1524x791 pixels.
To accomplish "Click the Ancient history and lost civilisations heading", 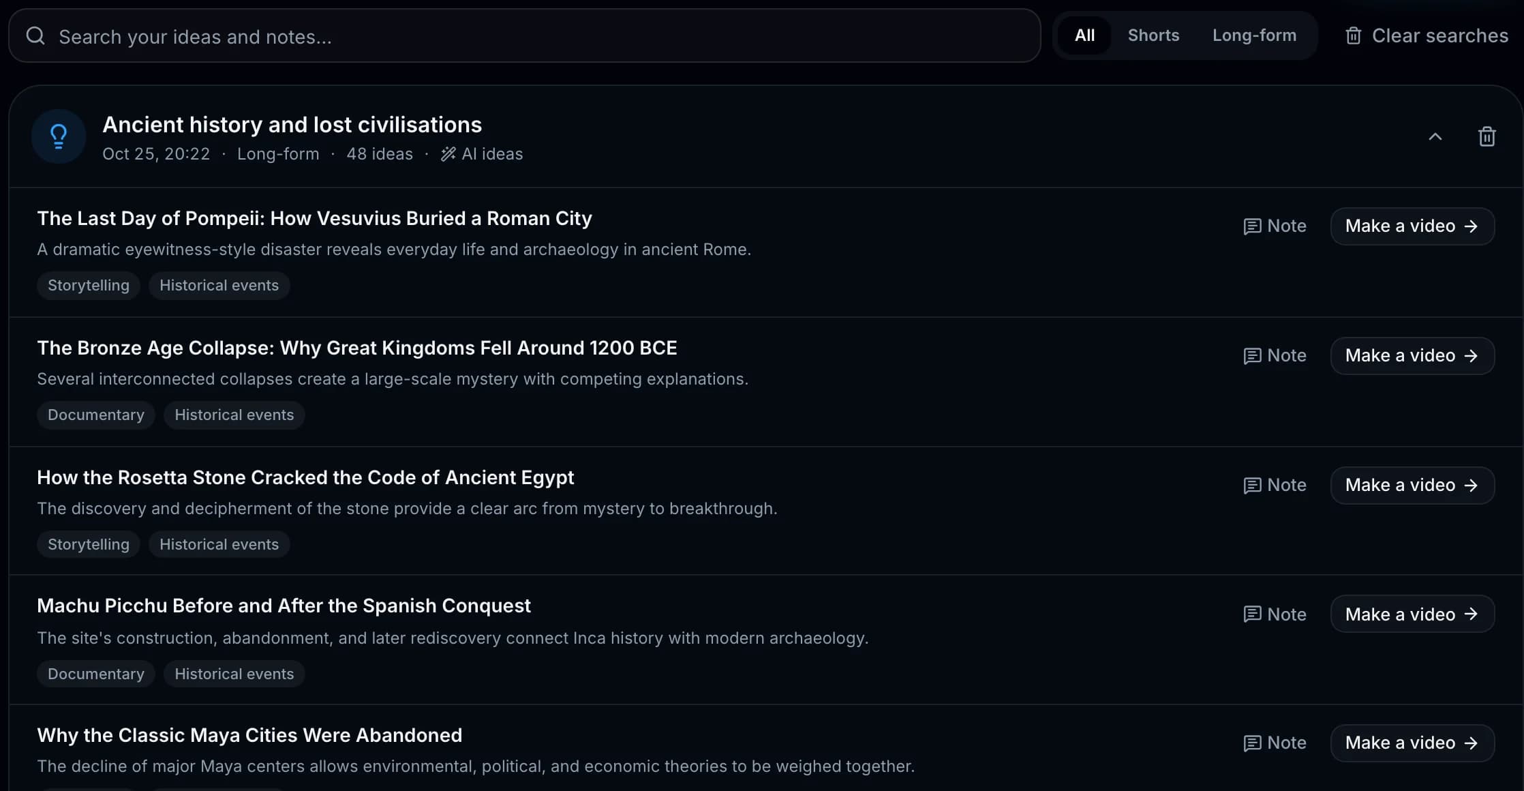I will 292,125.
